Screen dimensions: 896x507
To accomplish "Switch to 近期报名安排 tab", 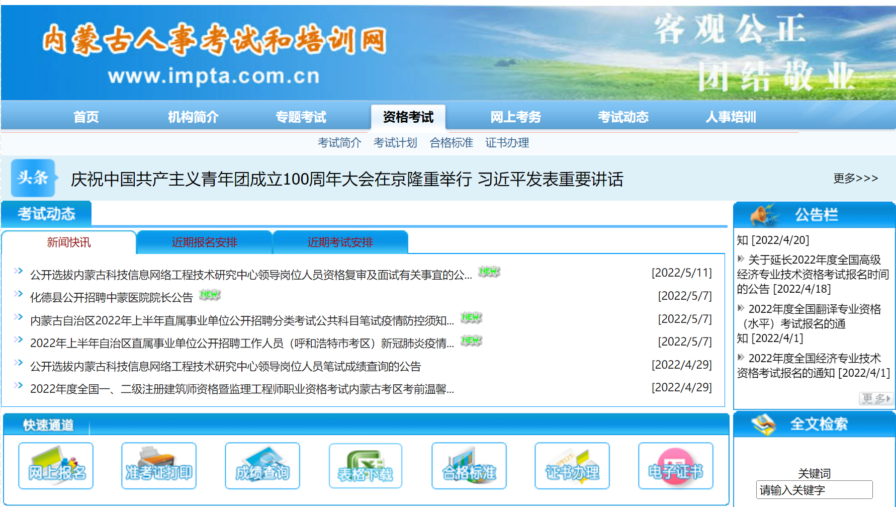I will [204, 242].
